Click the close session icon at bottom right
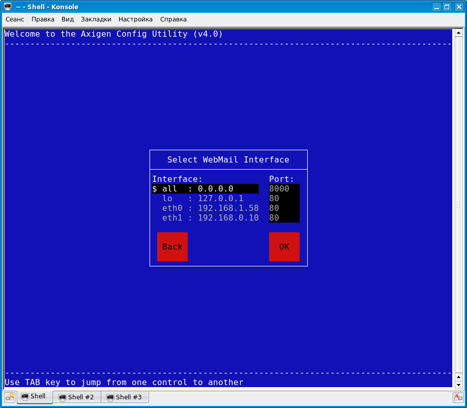 [x=458, y=397]
